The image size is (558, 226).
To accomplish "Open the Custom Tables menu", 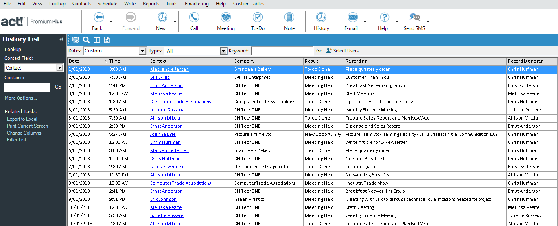I will click(x=248, y=4).
